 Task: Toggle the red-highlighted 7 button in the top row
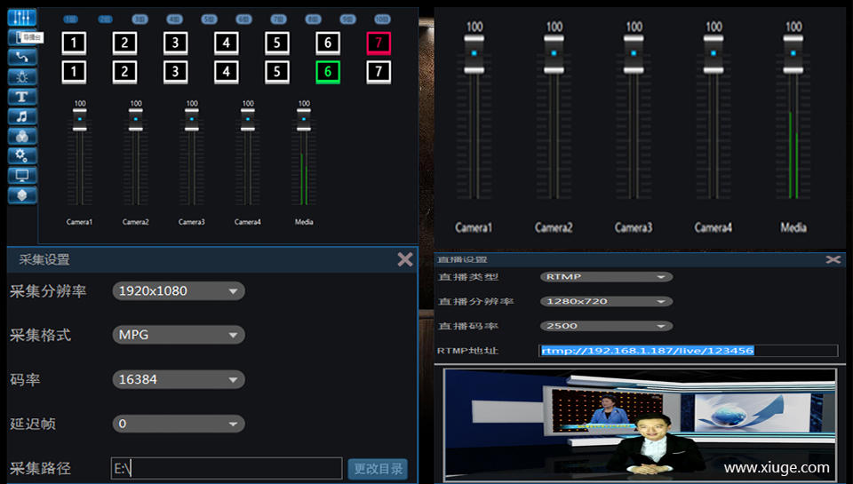[379, 43]
